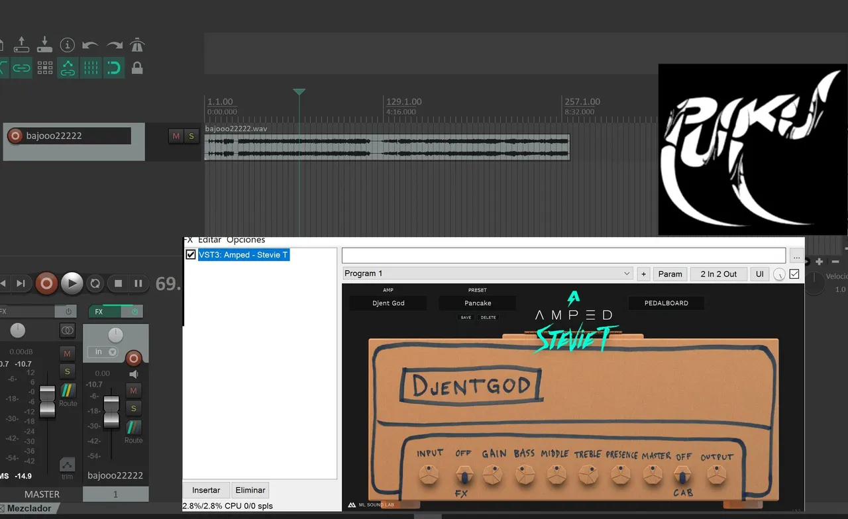Mute bajooo22222 track in track panel
This screenshot has height=519, width=848.
tap(176, 136)
